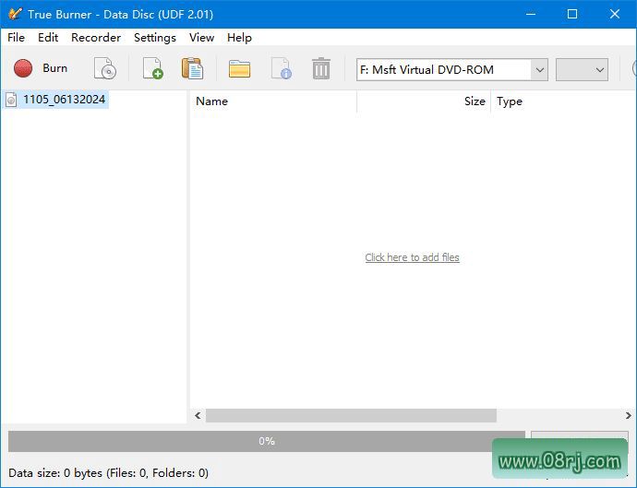This screenshot has width=637, height=488.
Task: Open the Help menu
Action: point(239,38)
